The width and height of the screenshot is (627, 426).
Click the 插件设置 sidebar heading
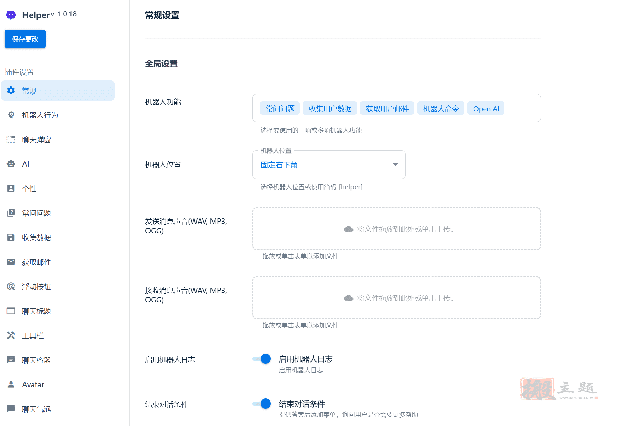[19, 72]
